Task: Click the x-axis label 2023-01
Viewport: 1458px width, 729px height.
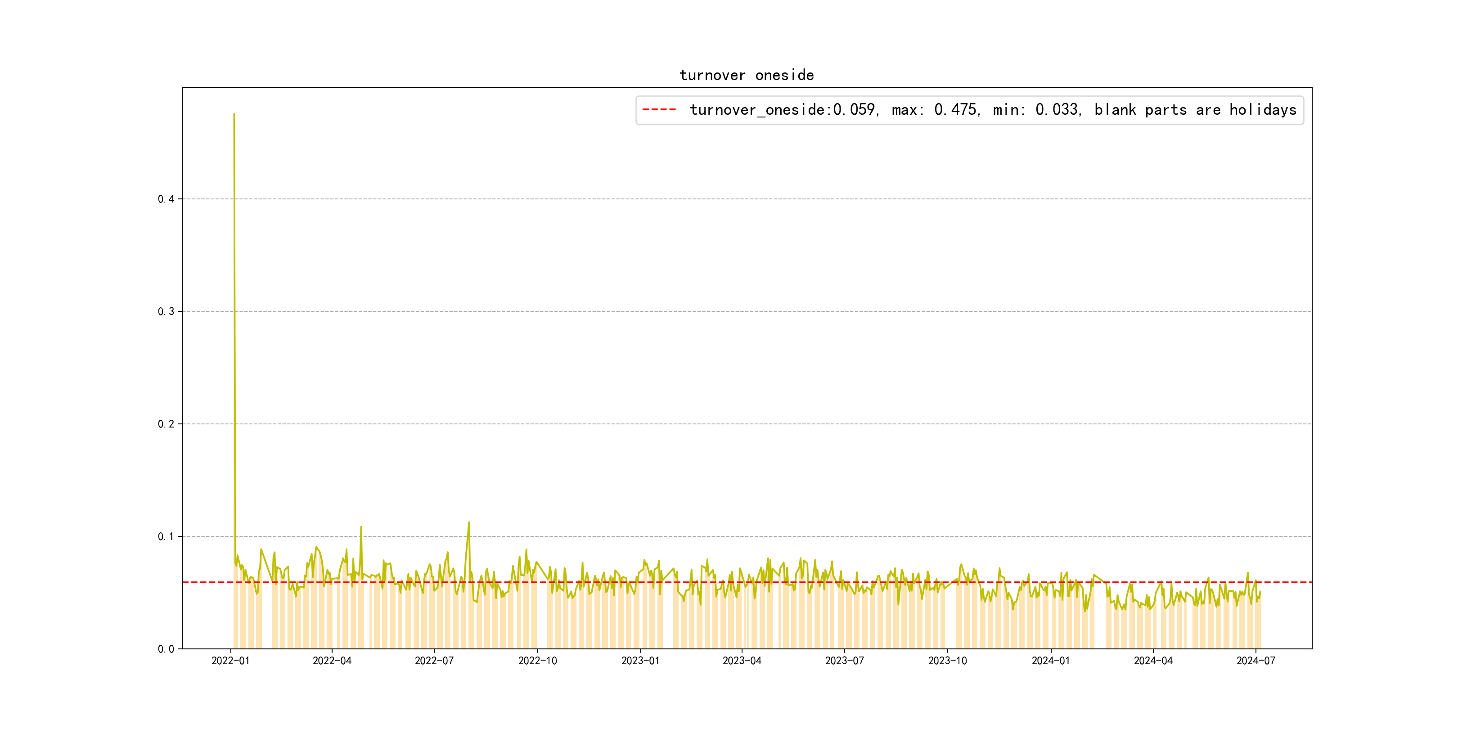Action: pos(640,661)
